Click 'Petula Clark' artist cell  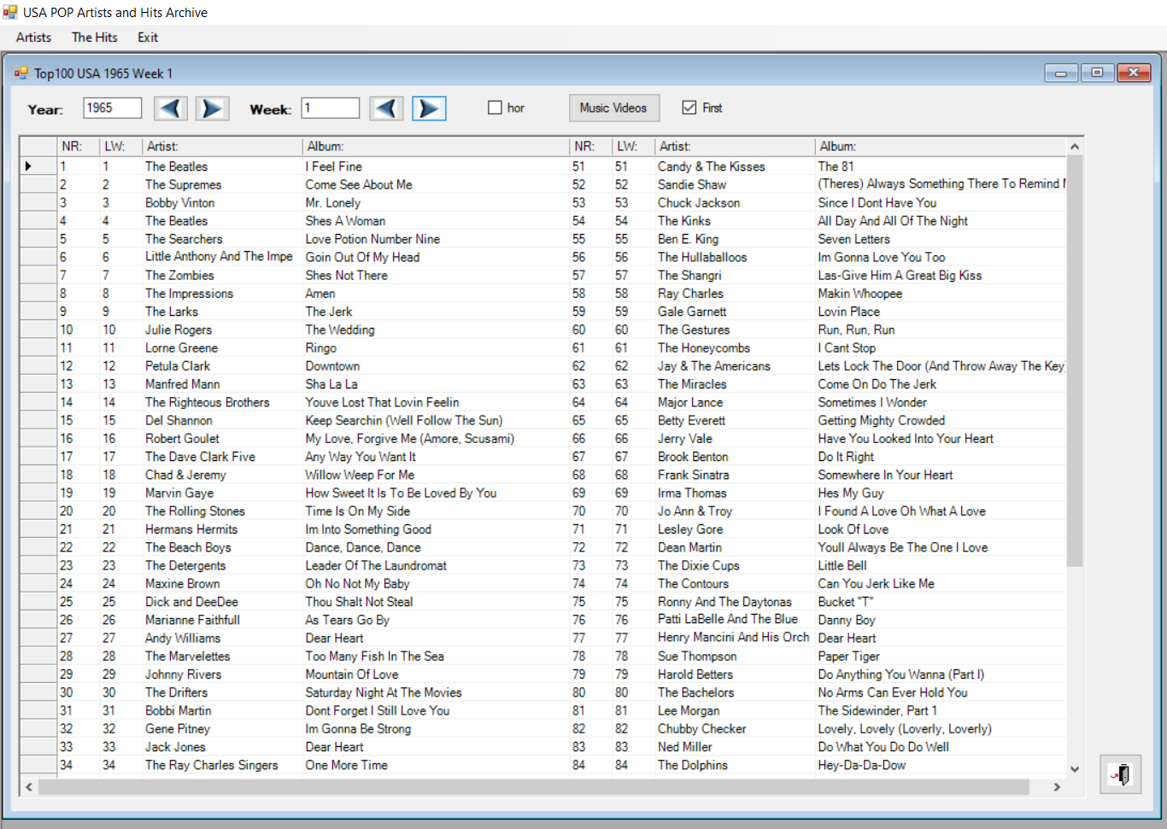coord(222,366)
